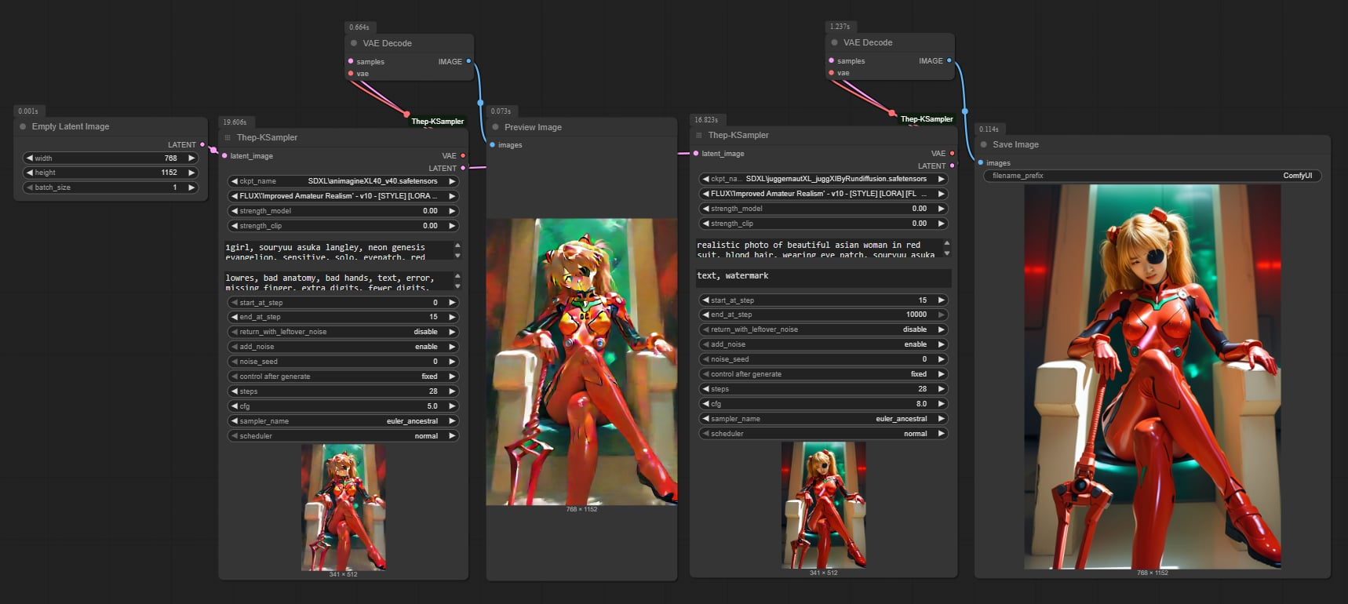Click the vae input port on the 1.237s VAE Decode
The height and width of the screenshot is (604, 1348).
[x=831, y=73]
